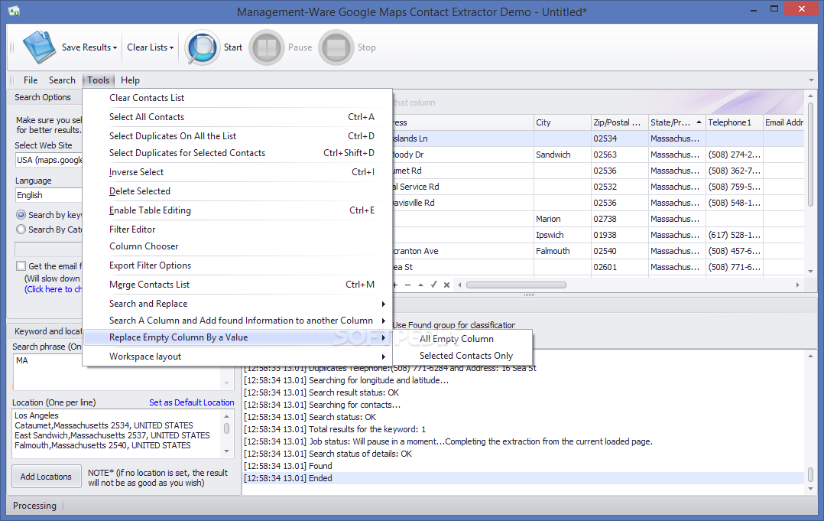The width and height of the screenshot is (824, 521).
Task: Select Search by keyword radio button
Action: [x=21, y=214]
